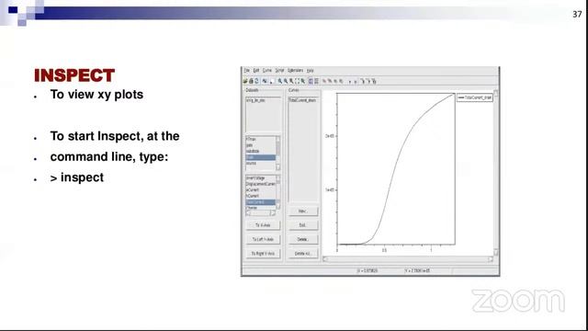Click the X coordinate readout in status bar
The width and height of the screenshot is (588, 331).
[367, 270]
